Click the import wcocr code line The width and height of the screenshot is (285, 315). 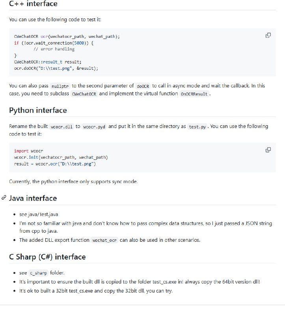click(x=28, y=151)
